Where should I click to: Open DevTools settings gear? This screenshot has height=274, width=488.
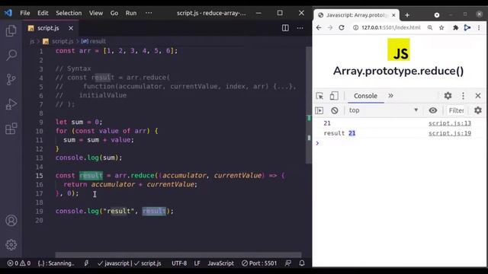(x=448, y=96)
